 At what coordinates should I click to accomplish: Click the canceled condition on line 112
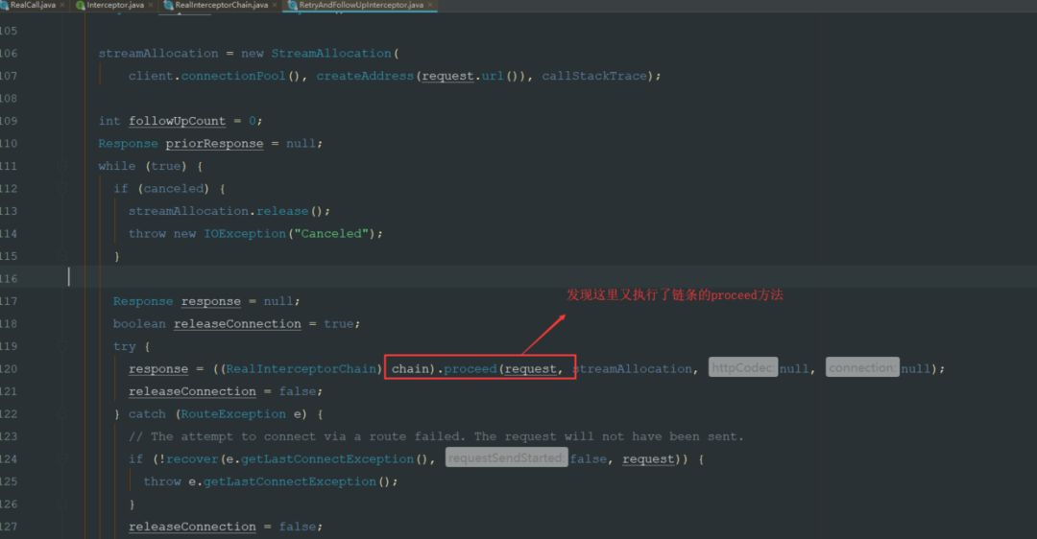[x=173, y=188]
